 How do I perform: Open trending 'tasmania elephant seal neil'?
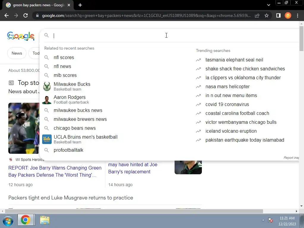click(234, 60)
